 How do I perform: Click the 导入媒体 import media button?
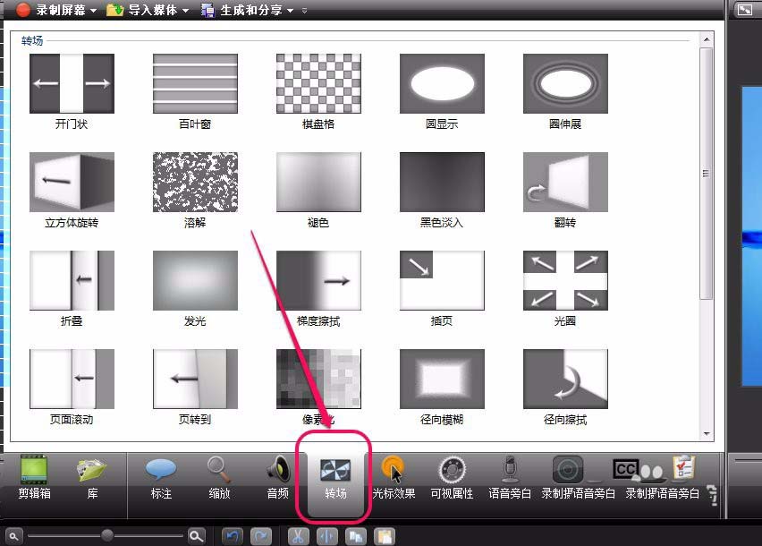click(x=142, y=10)
